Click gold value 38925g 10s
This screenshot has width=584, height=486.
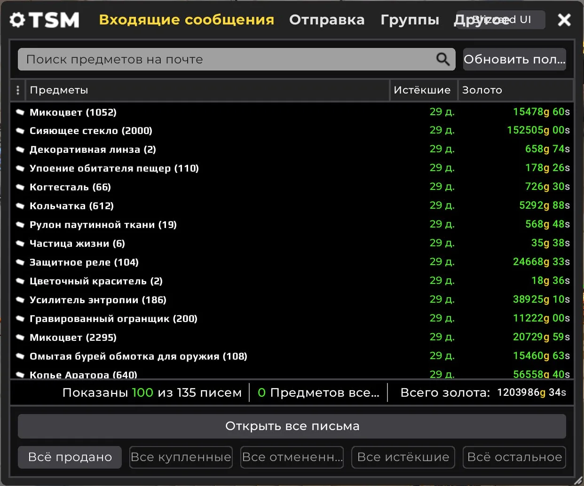tap(541, 299)
